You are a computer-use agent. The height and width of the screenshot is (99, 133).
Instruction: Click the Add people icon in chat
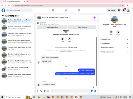pos(63,39)
